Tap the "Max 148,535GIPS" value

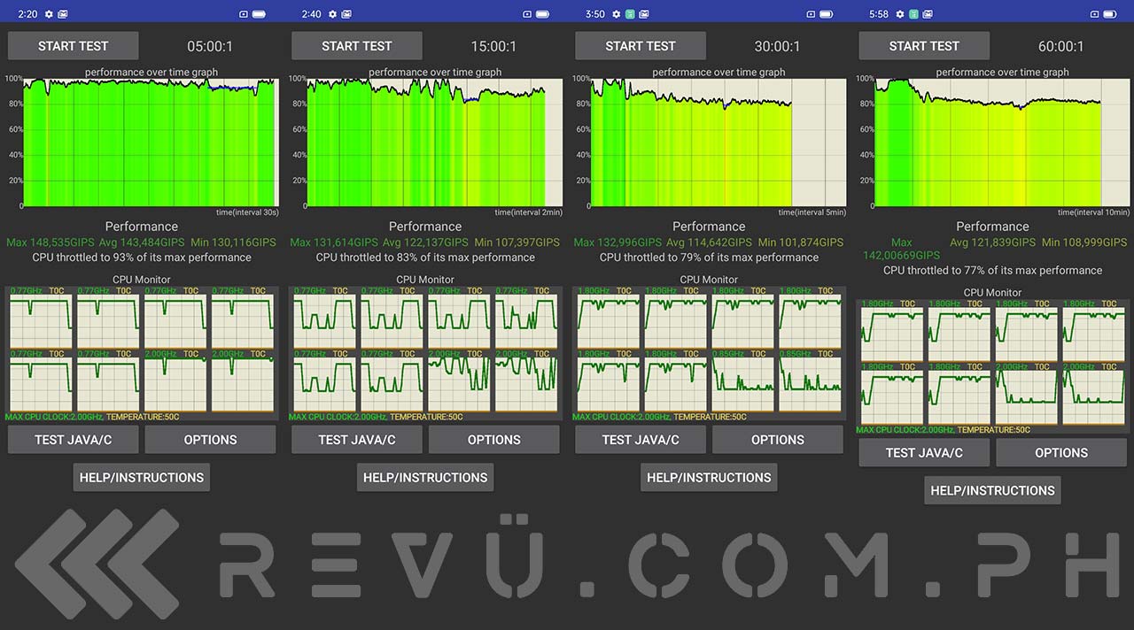click(50, 242)
